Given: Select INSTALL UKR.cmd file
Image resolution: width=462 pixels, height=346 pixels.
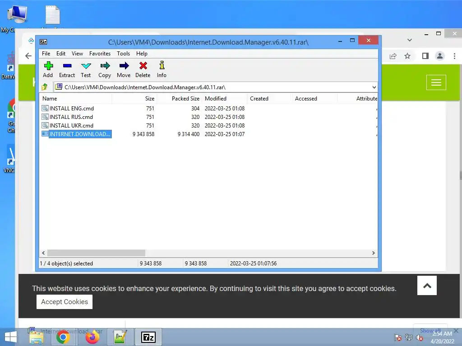Looking at the screenshot, I should [x=71, y=126].
